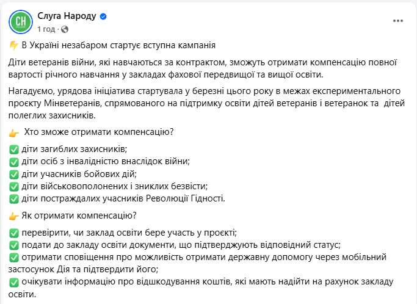Click checkmark beside "діти осіб з інвалідністю"

tap(14, 162)
